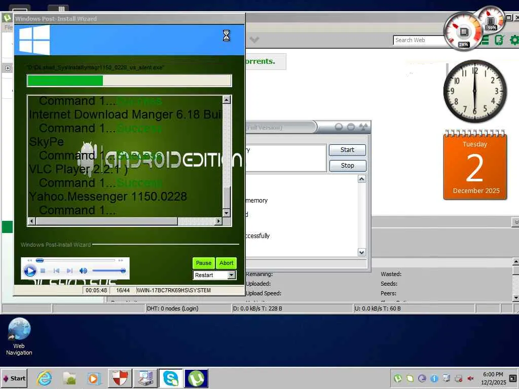Click the uTorrent detail pane scroll-up arrow
The height and width of the screenshot is (389, 519).
[515, 262]
